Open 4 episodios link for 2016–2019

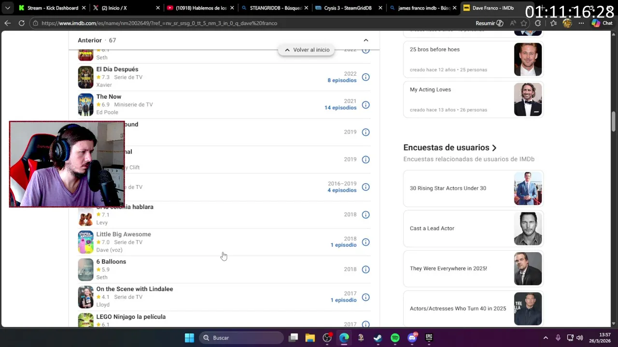342,190
